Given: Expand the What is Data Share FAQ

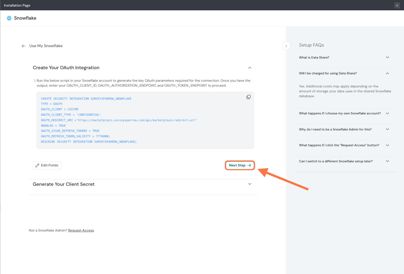Looking at the screenshot, I should coord(387,57).
